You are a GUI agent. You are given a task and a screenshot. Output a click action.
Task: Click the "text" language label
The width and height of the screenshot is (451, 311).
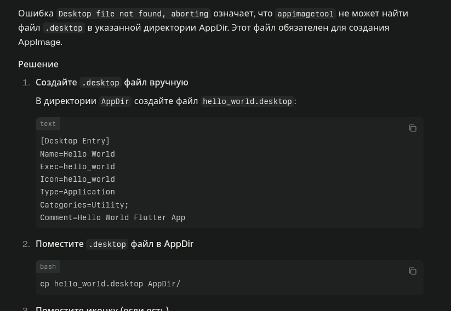(48, 124)
